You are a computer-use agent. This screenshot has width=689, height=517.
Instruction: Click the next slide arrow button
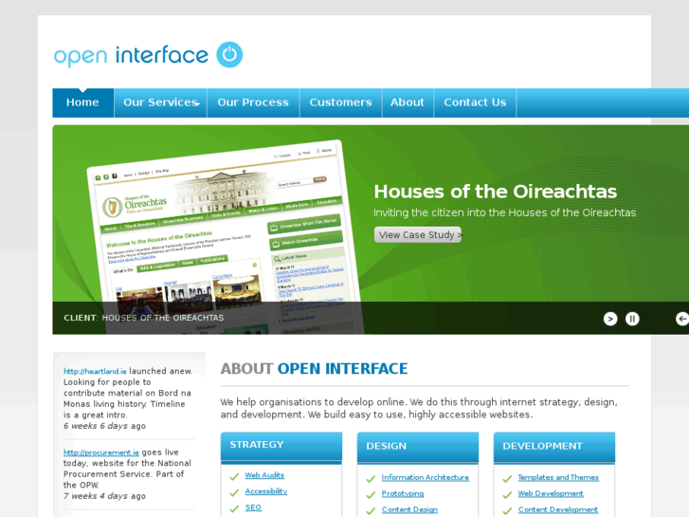(x=610, y=319)
